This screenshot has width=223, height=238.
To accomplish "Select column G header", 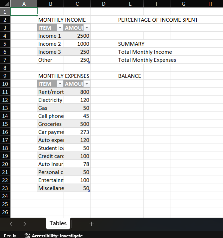I will pos(184,4).
